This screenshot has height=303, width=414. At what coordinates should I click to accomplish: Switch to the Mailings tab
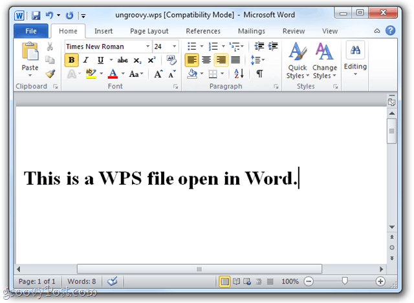(x=250, y=31)
